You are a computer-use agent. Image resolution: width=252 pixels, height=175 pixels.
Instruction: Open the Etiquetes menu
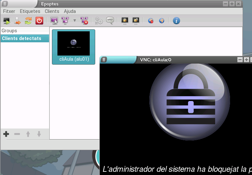30,11
